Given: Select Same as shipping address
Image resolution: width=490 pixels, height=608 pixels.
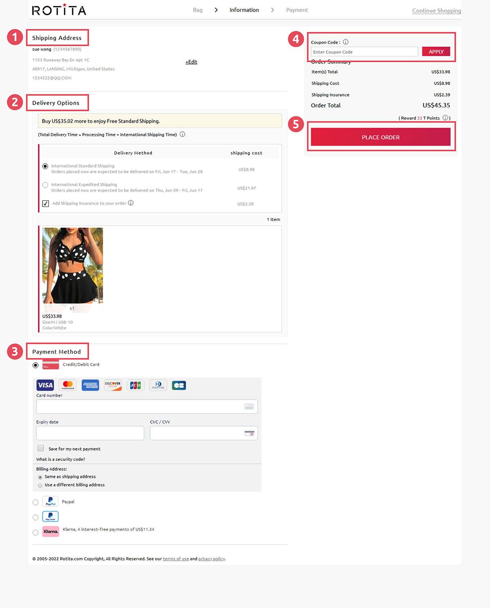Looking at the screenshot, I should pyautogui.click(x=40, y=477).
